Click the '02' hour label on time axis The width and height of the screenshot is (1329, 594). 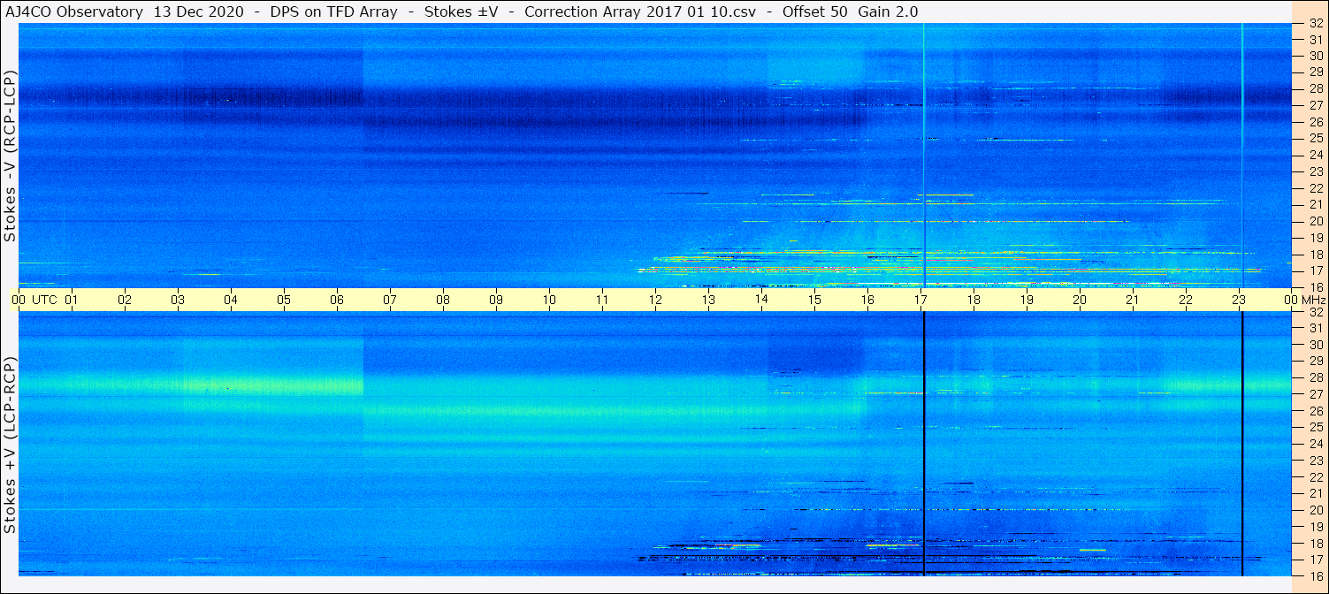(125, 300)
